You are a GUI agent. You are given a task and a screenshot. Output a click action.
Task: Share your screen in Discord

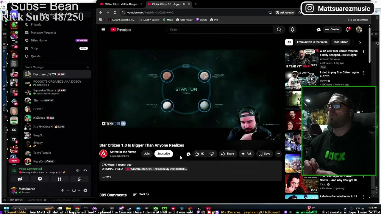40,179
